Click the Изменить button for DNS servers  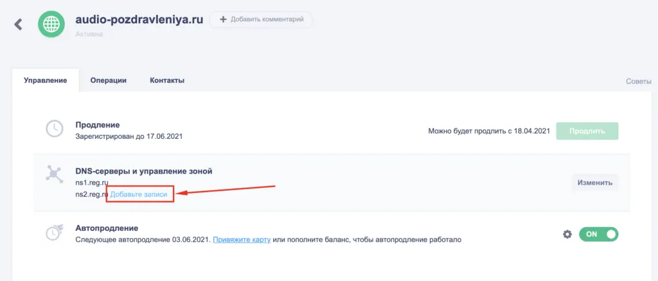click(x=594, y=183)
